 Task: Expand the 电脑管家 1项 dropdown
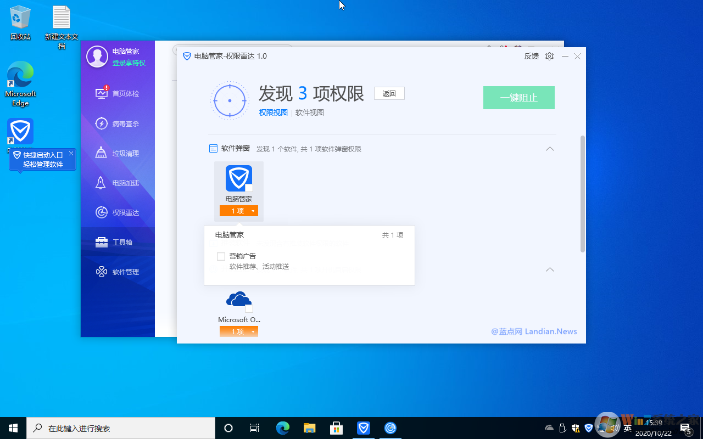(x=238, y=210)
